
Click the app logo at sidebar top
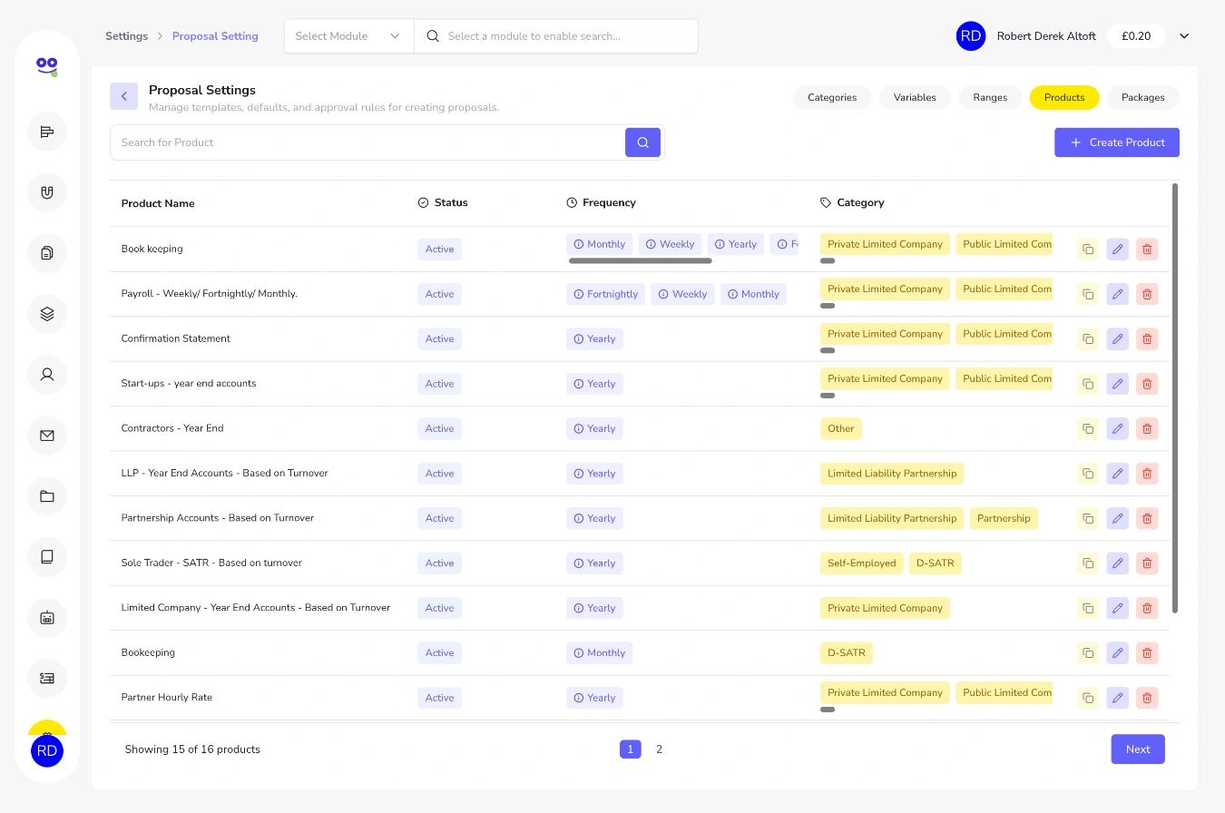(x=47, y=65)
